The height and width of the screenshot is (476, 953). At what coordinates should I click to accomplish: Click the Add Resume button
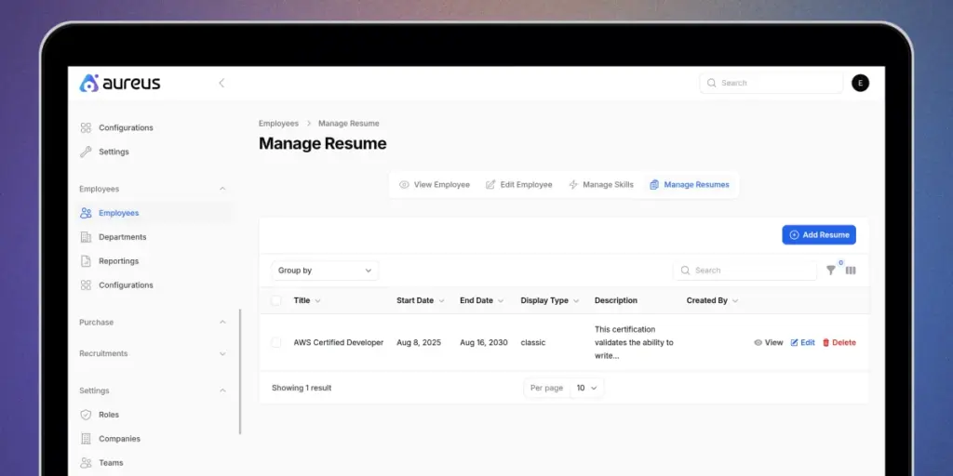tap(819, 235)
